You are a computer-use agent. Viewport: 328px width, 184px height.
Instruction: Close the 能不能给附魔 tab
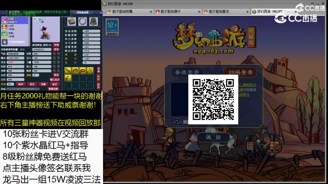pyautogui.click(x=151, y=12)
